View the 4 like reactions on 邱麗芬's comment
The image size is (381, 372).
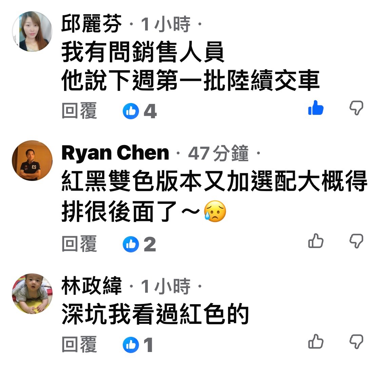point(140,111)
